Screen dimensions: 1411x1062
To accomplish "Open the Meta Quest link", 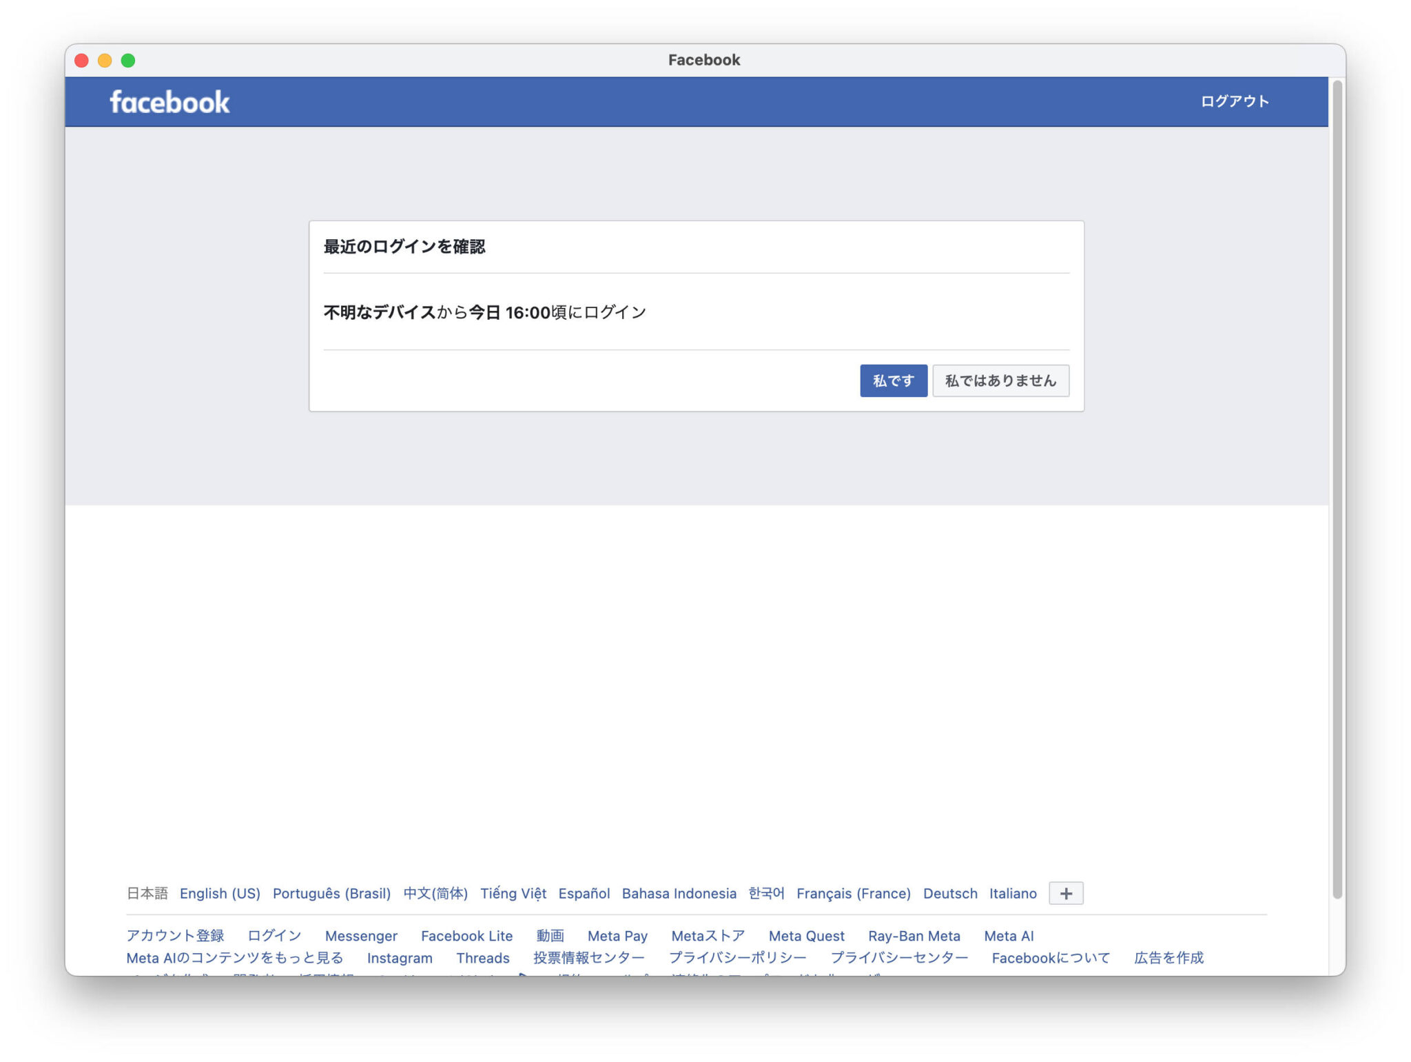I will click(806, 936).
